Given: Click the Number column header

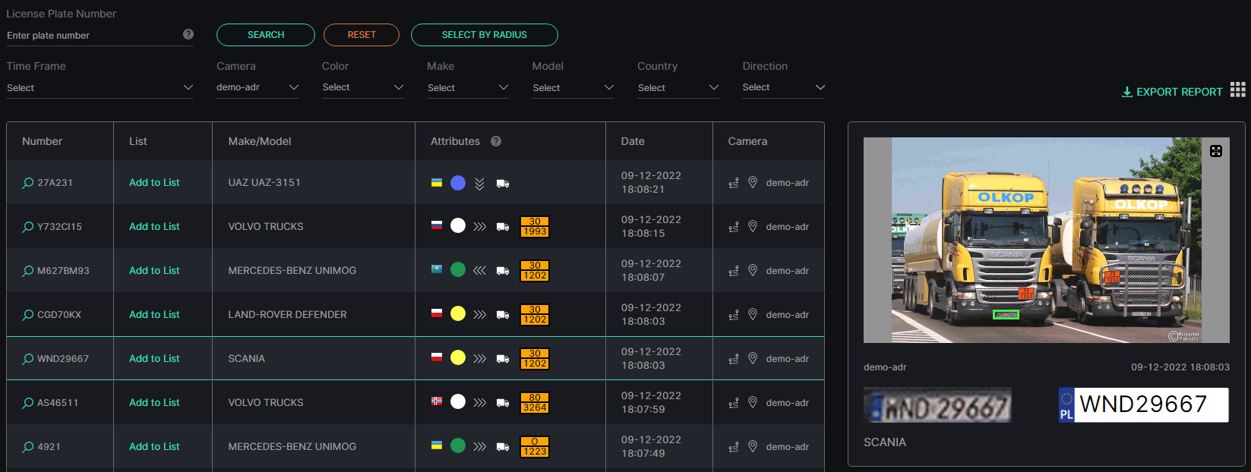Looking at the screenshot, I should (x=43, y=141).
